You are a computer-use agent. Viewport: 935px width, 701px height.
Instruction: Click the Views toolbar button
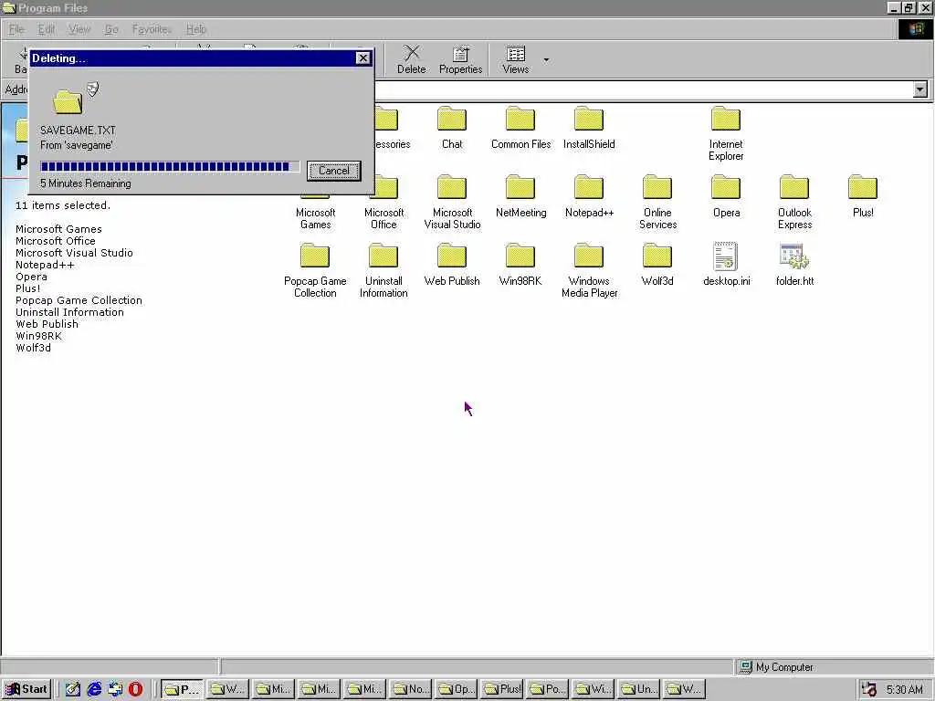pos(516,59)
